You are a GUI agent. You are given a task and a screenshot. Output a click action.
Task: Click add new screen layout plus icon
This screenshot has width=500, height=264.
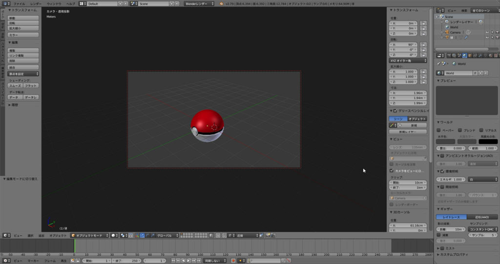(x=120, y=3)
